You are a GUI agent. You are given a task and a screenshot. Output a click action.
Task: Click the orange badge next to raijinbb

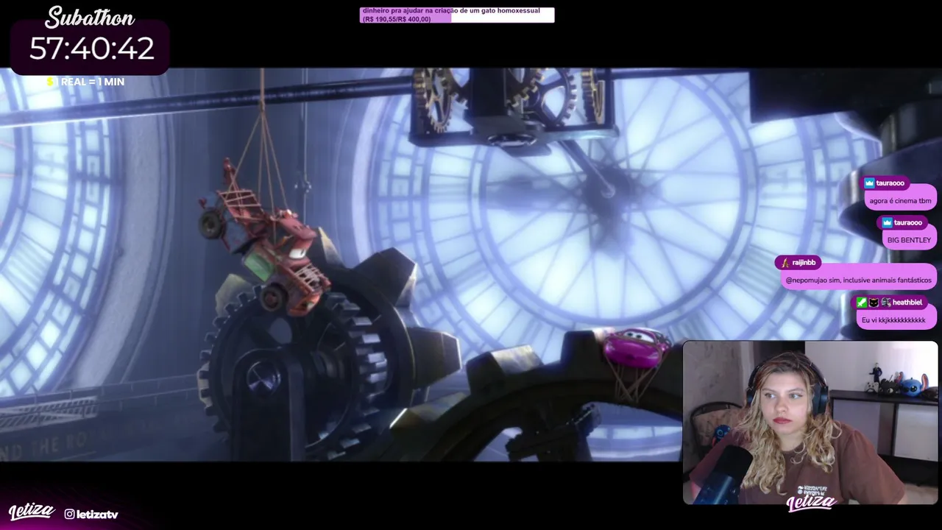coord(785,263)
